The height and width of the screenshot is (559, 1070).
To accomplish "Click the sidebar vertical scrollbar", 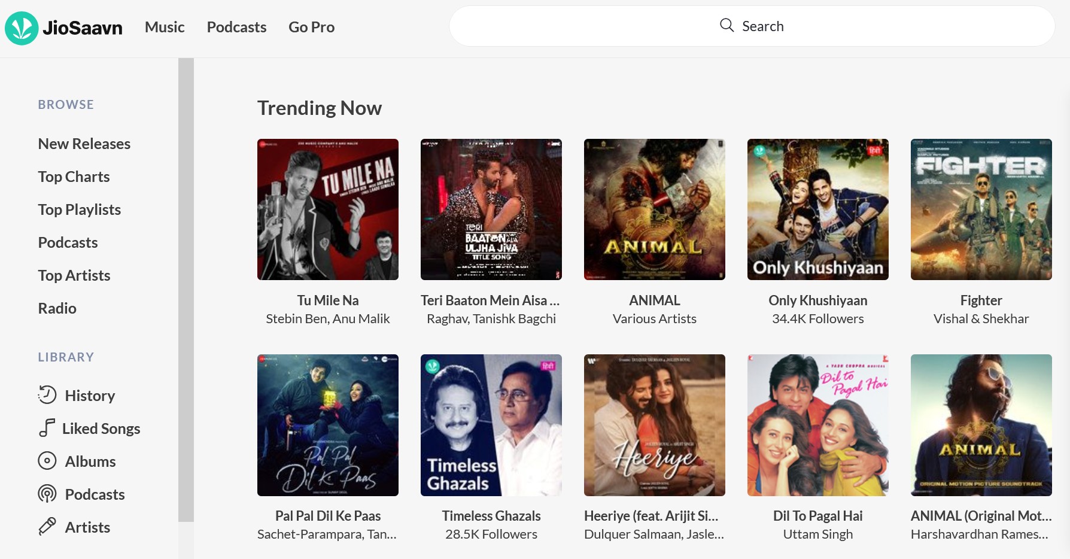I will coord(186,290).
